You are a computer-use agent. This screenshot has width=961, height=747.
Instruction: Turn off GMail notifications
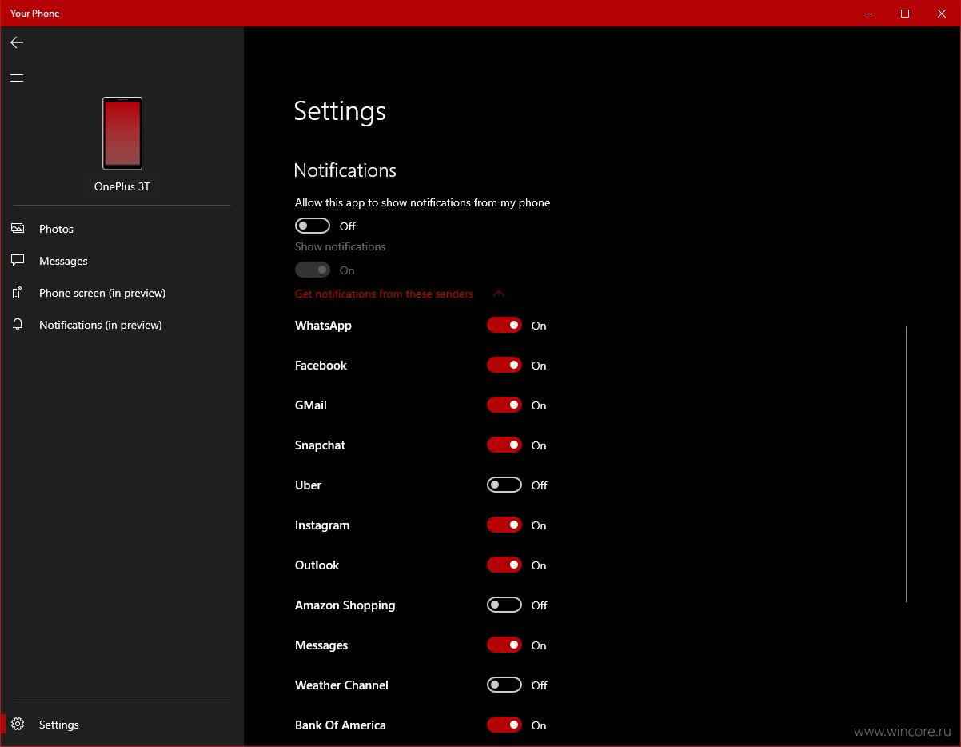point(504,405)
